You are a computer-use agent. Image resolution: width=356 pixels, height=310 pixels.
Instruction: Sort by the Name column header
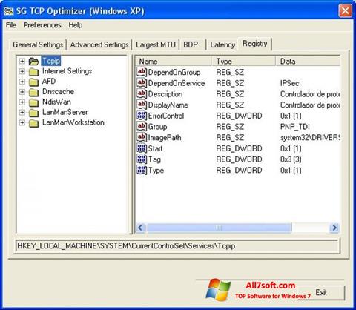point(174,62)
